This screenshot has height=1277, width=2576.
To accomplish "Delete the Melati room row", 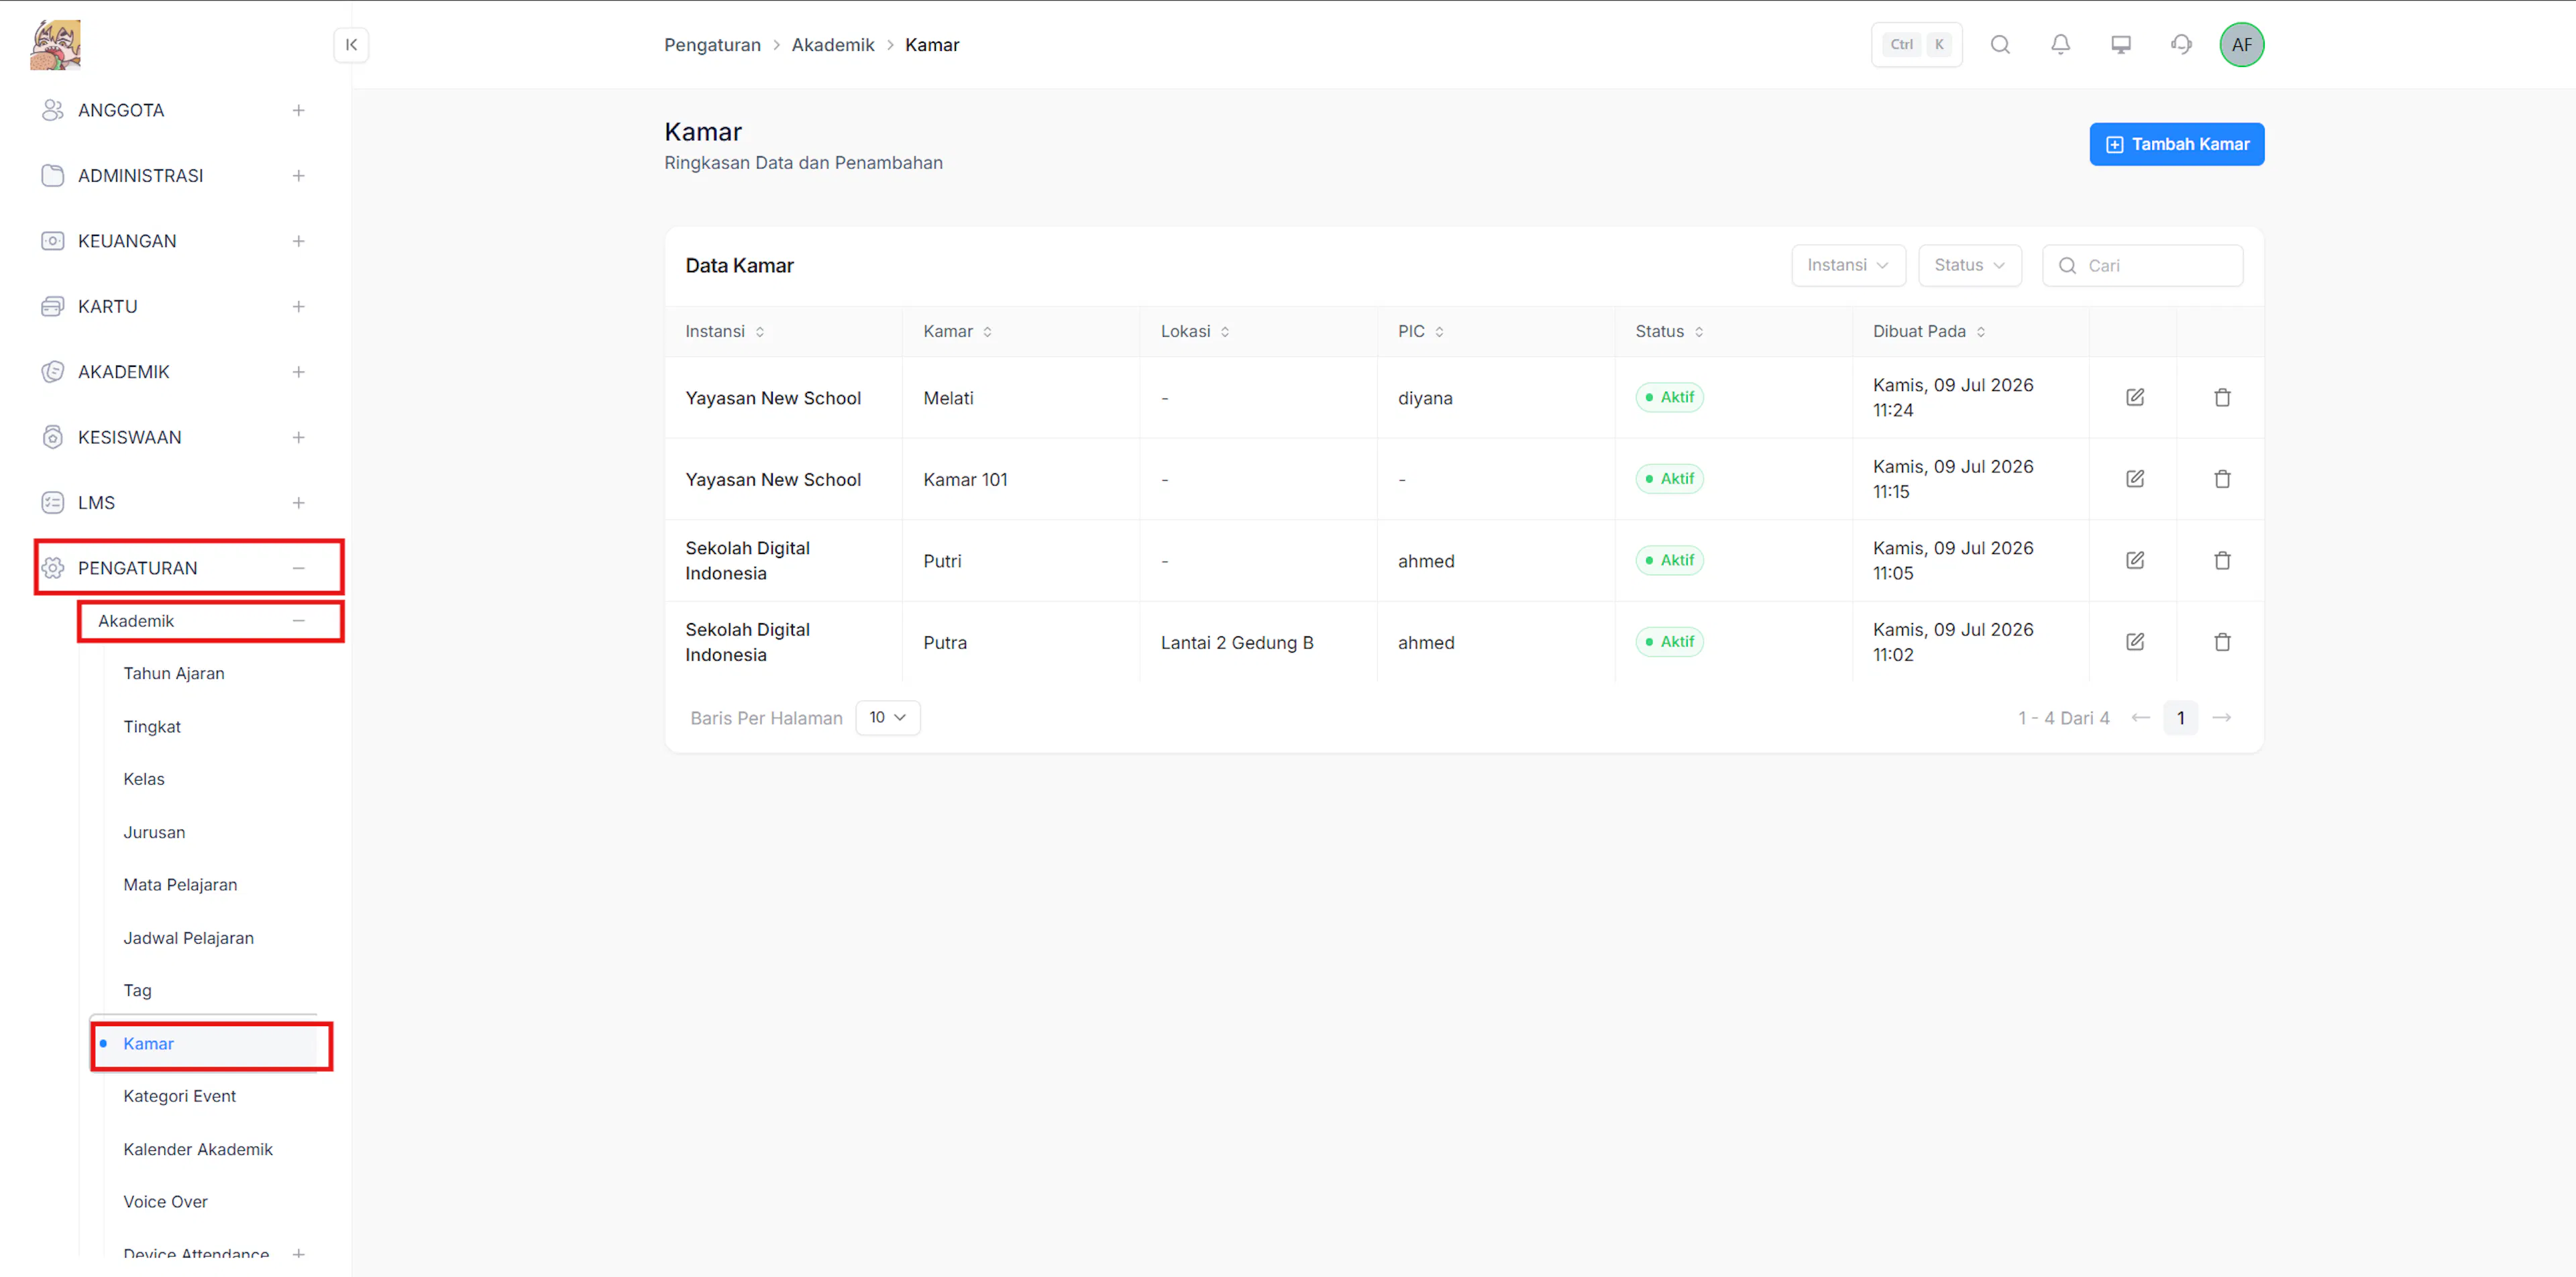I will point(2222,397).
